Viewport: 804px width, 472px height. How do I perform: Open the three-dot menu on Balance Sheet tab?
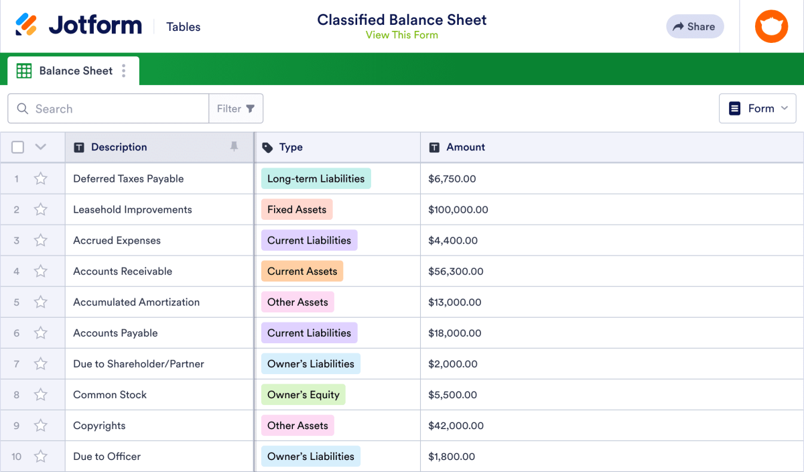click(123, 70)
